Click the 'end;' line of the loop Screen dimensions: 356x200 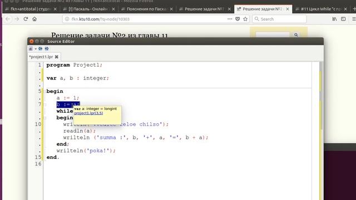pyautogui.click(x=63, y=144)
